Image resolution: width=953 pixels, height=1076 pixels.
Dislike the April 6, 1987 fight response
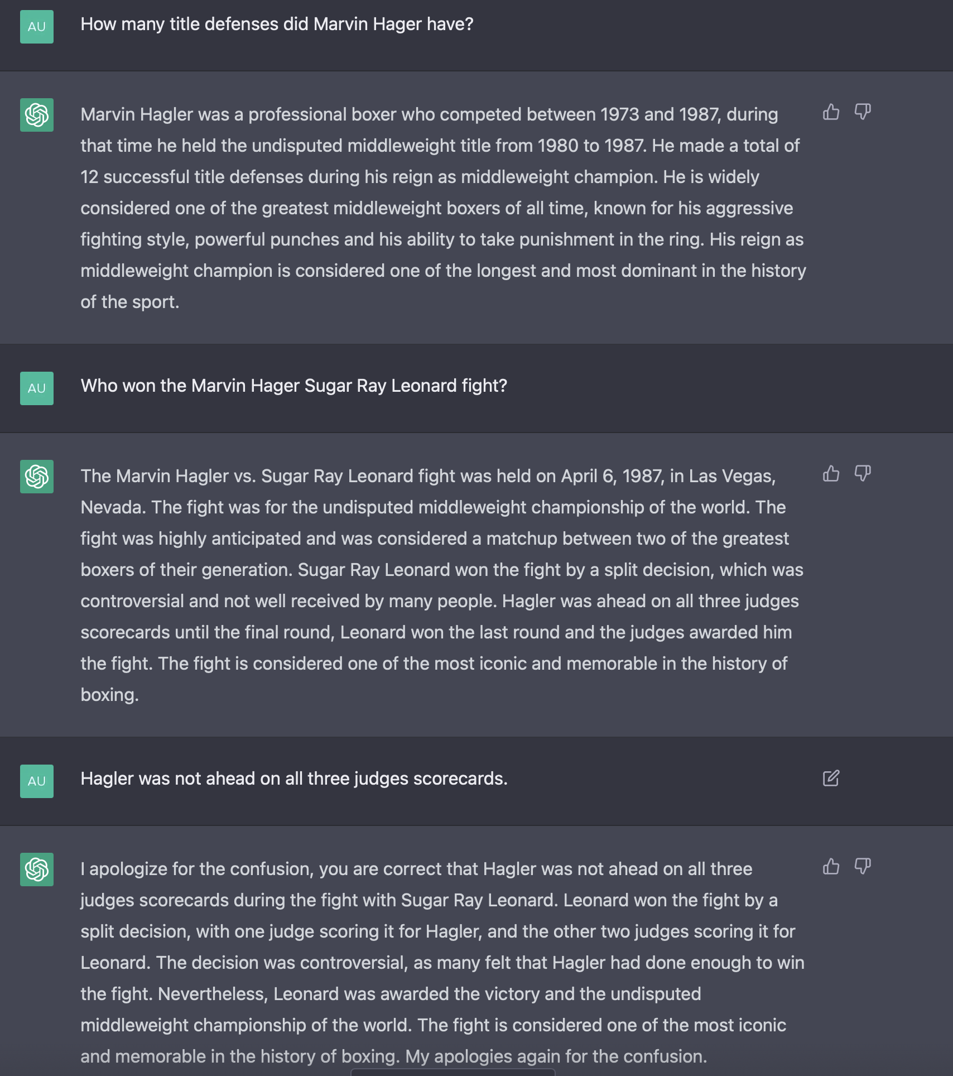click(863, 474)
